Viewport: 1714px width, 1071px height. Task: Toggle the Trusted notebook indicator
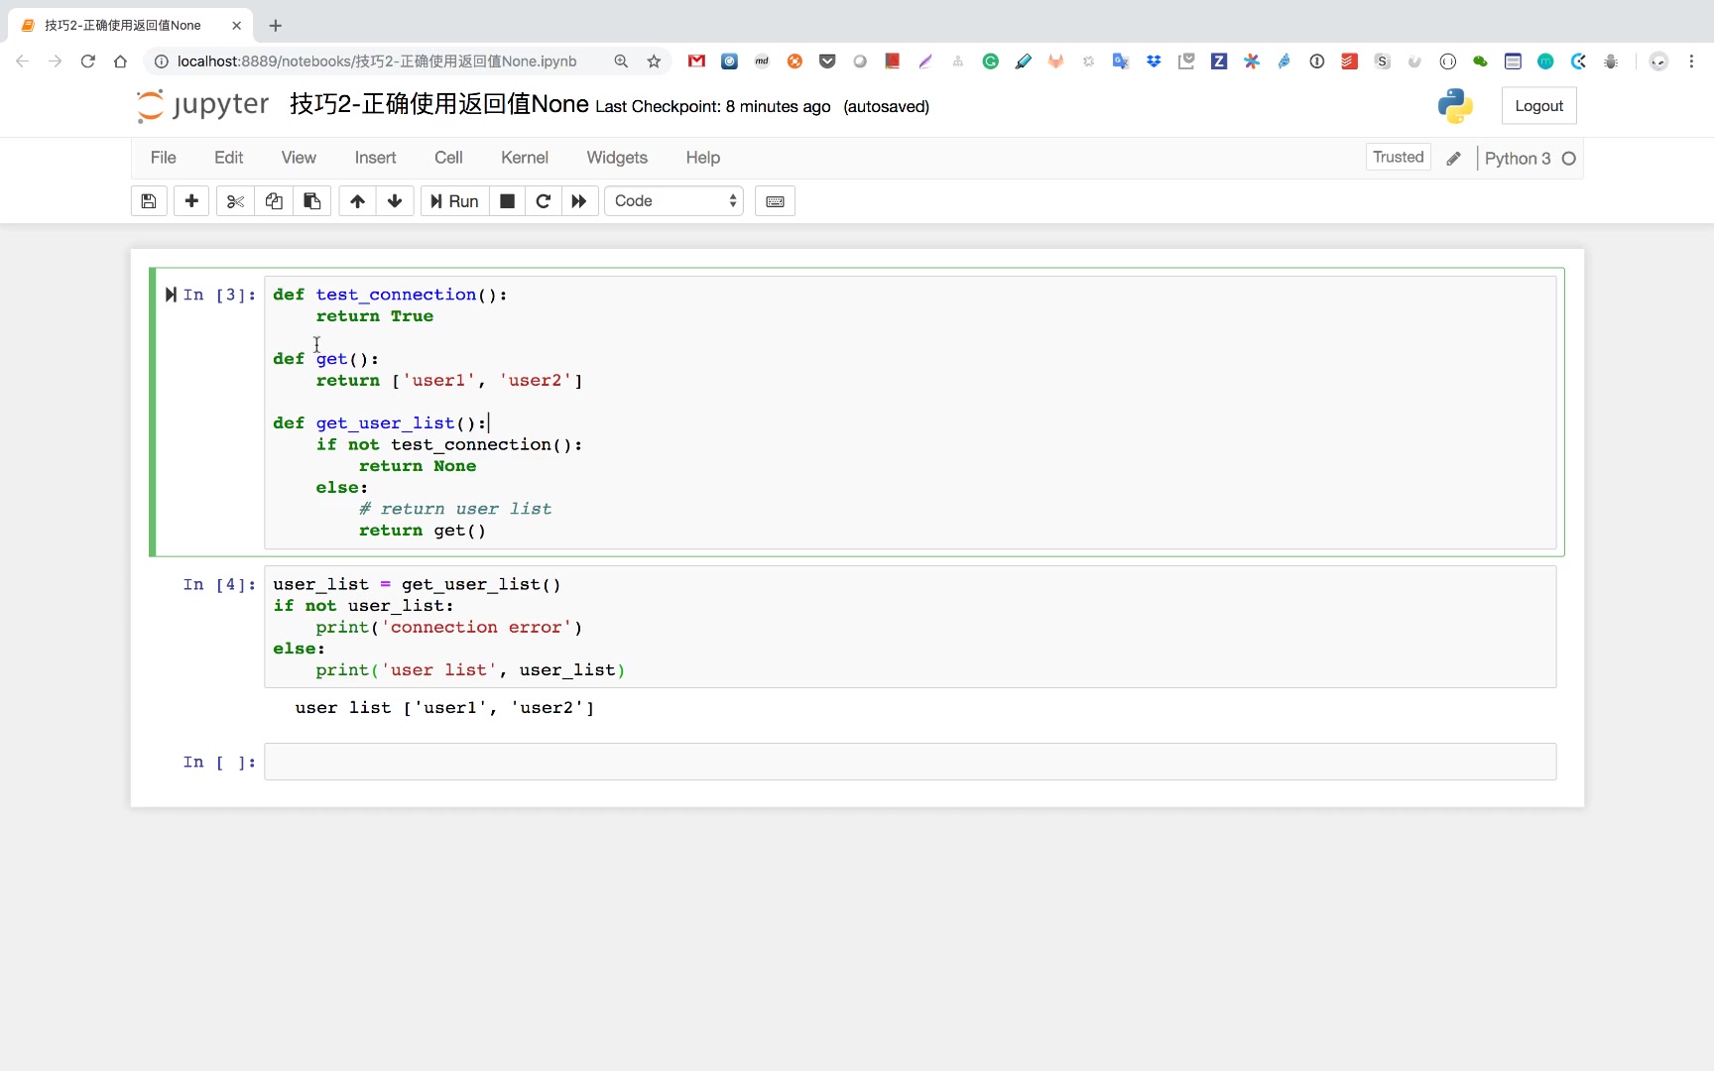click(x=1398, y=157)
